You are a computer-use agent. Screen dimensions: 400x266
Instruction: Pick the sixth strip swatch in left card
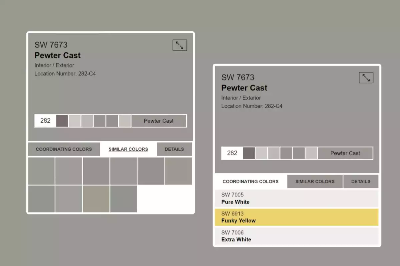click(125, 121)
